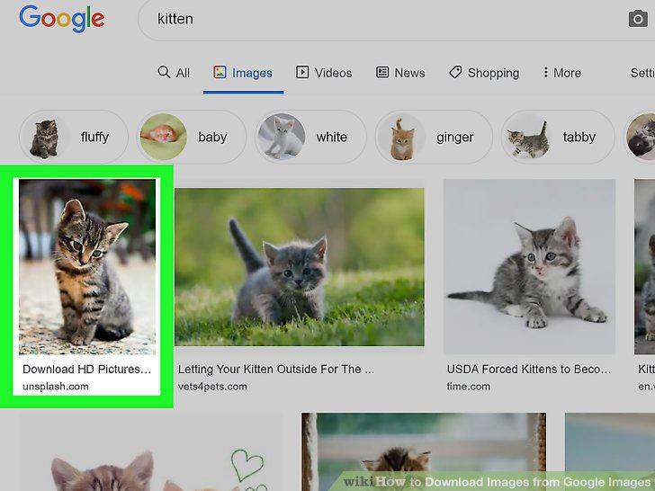The image size is (655, 491).
Task: Click the time.com source link
Action: (469, 387)
